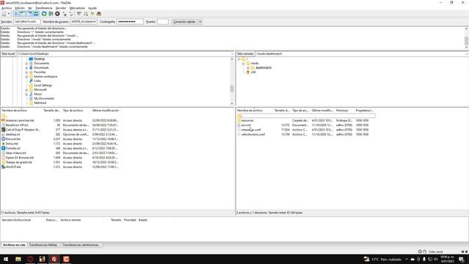469x264 pixels.
Task: Select Opera GX Browser.lnk in local list
Action: [x=20, y=158]
